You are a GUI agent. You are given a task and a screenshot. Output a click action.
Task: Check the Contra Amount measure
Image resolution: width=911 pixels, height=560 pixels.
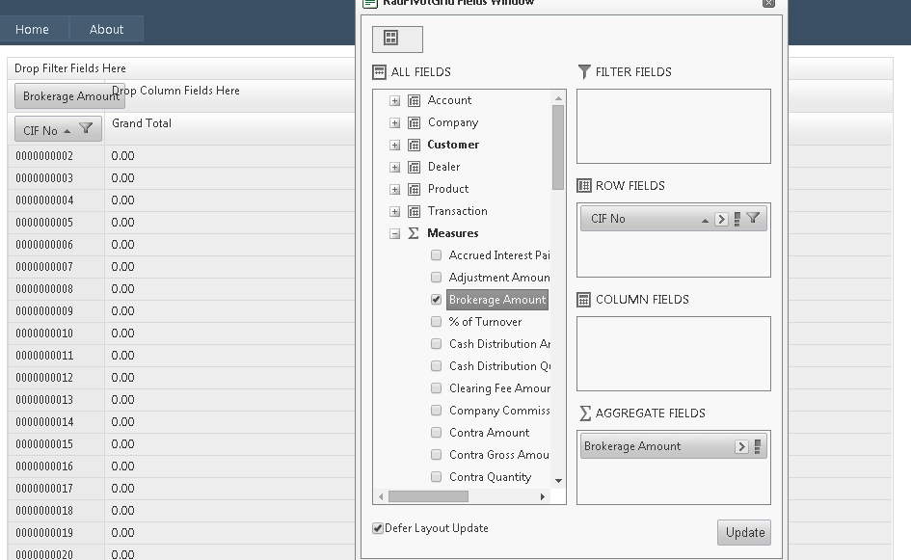point(437,433)
